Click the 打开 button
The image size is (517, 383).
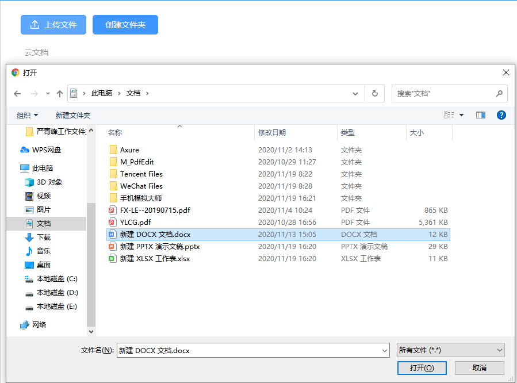[x=422, y=368]
